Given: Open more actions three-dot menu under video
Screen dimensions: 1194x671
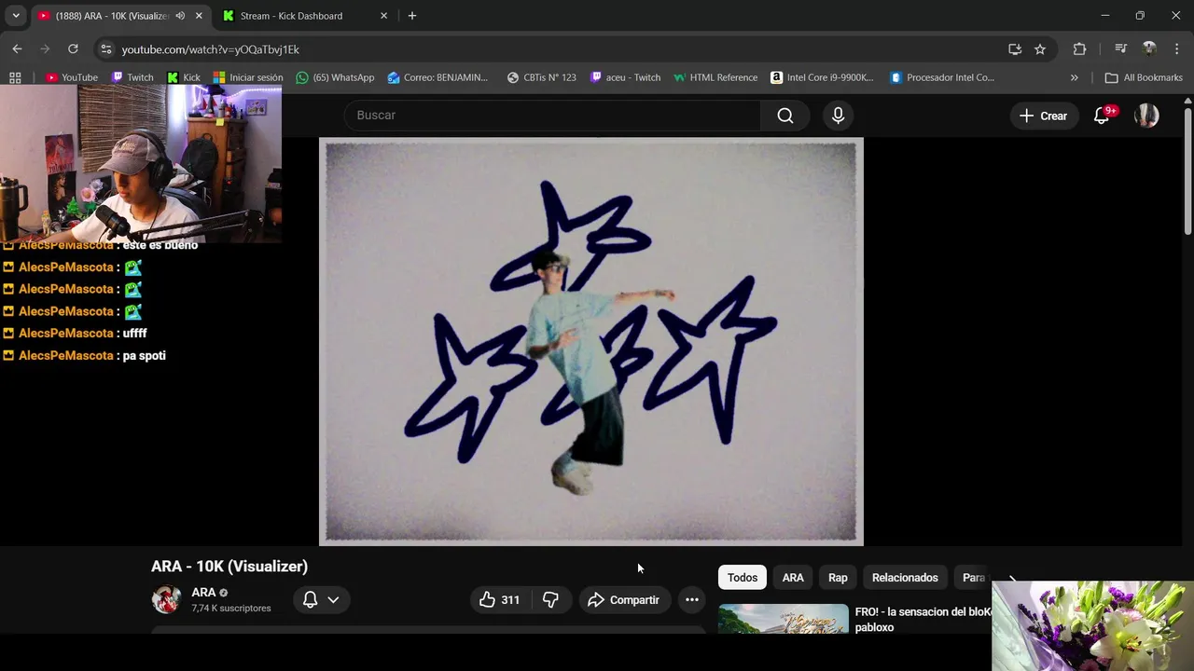Looking at the screenshot, I should click(x=691, y=599).
